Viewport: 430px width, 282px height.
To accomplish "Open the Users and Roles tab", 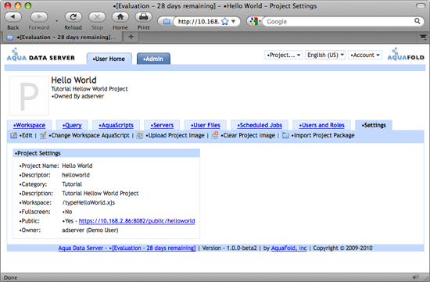I will (321, 125).
